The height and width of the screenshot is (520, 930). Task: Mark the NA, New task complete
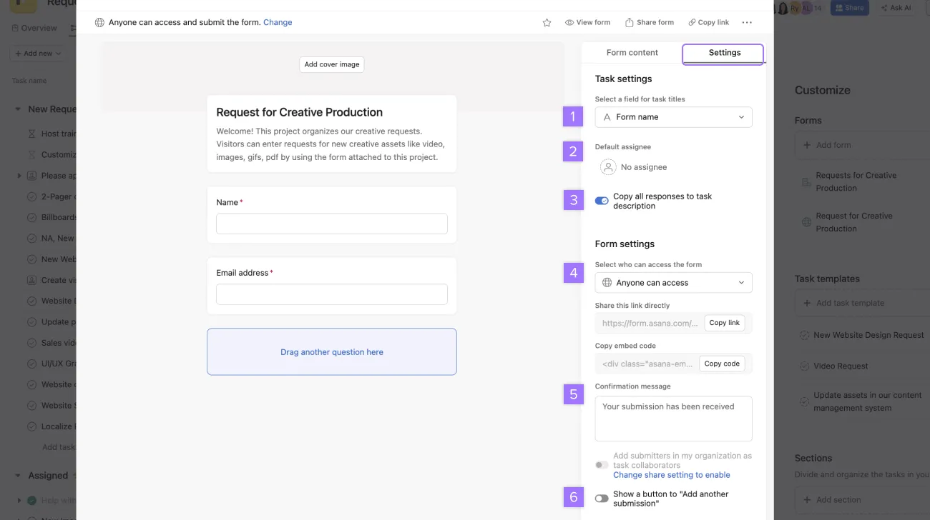pos(31,239)
